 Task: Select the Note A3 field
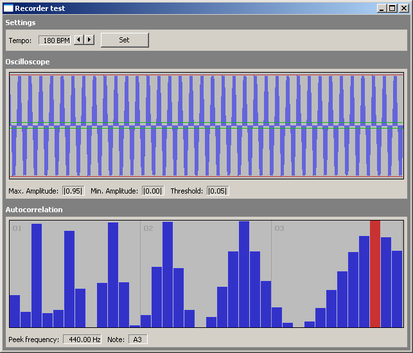tap(137, 339)
